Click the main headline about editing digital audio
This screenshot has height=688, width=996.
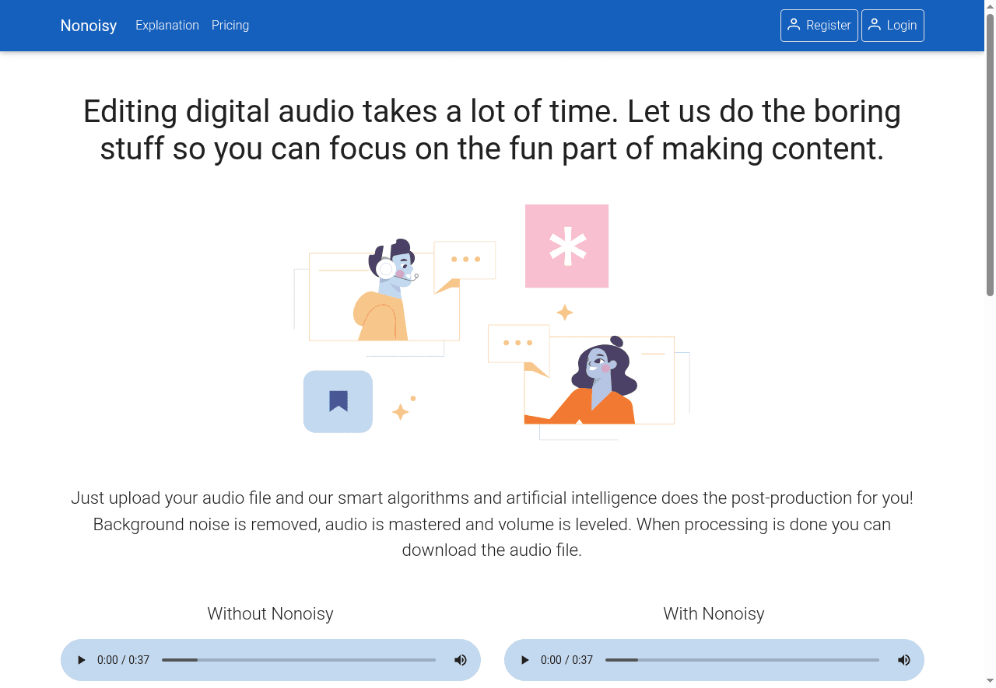tap(492, 130)
